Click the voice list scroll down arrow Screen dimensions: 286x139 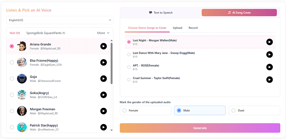coord(112,130)
